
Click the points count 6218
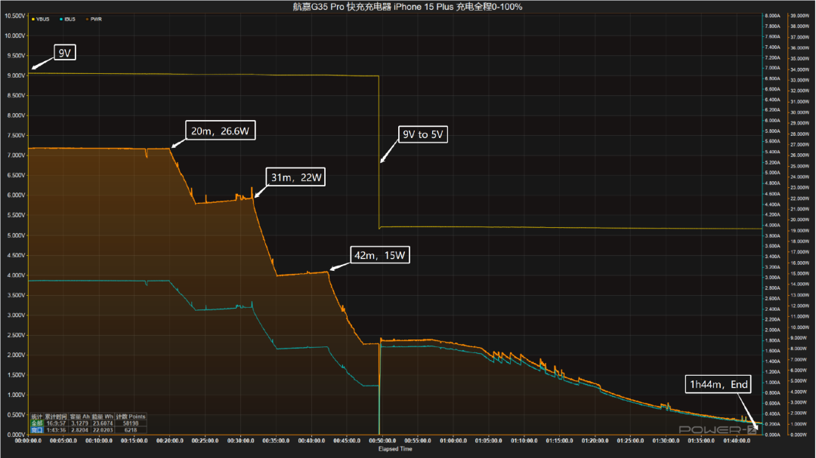(x=131, y=430)
